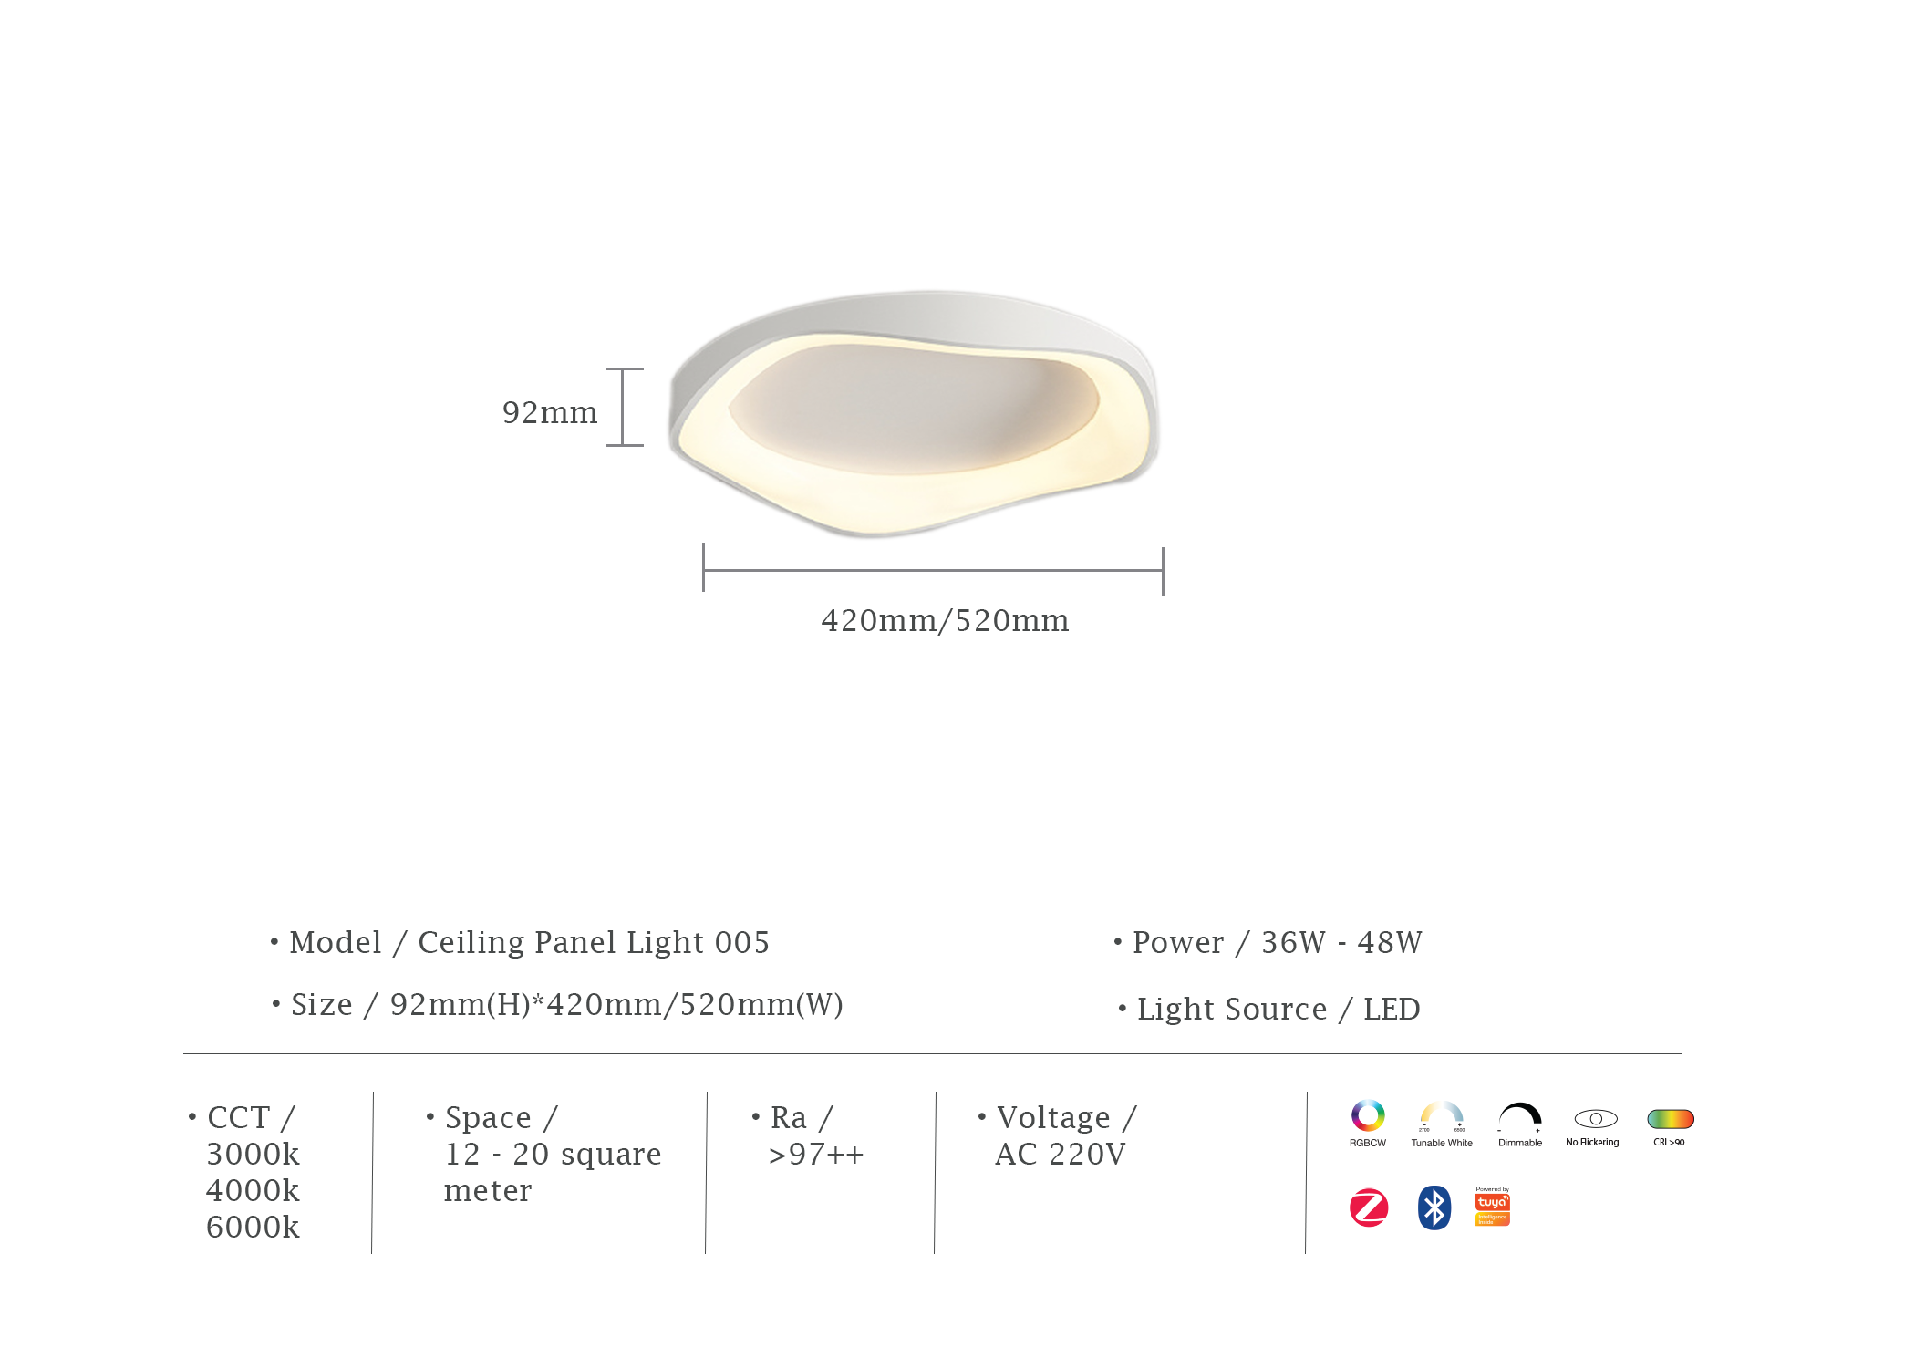Click the Dimmable arc icon
Image resolution: width=1915 pixels, height=1368 pixels.
coord(1519,1117)
